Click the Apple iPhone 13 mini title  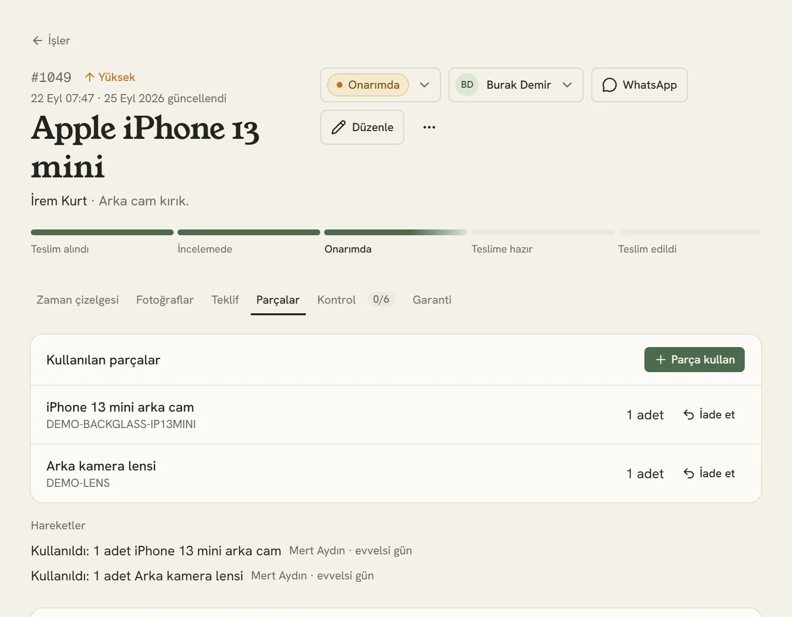(145, 148)
